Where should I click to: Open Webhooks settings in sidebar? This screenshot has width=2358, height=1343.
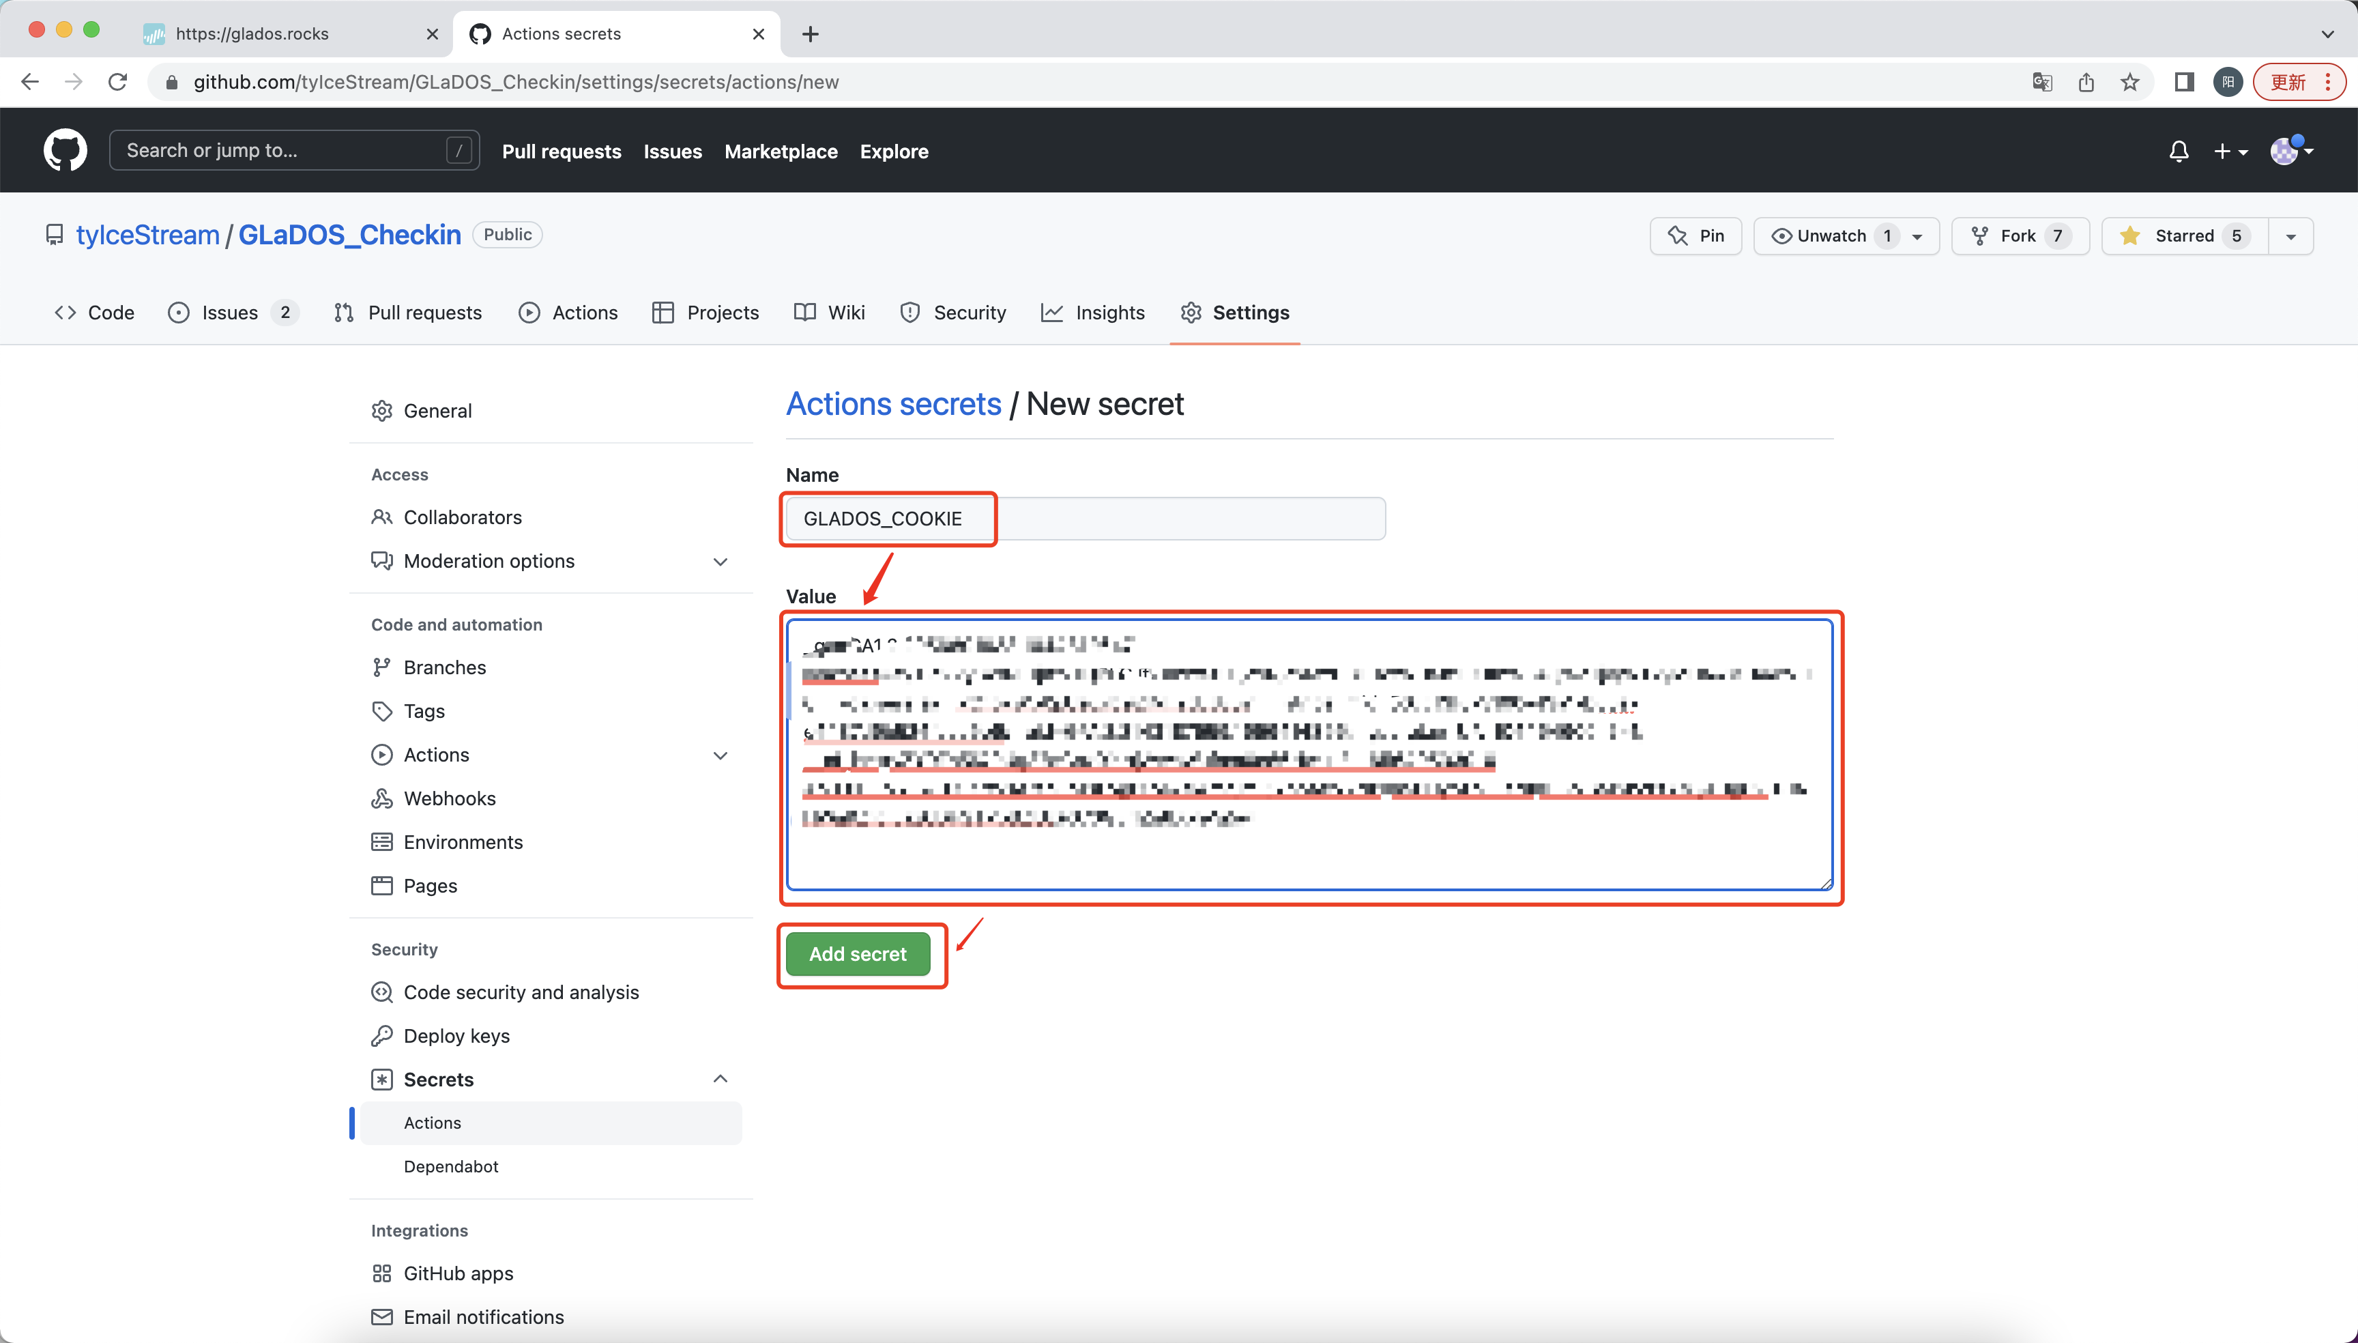[449, 798]
